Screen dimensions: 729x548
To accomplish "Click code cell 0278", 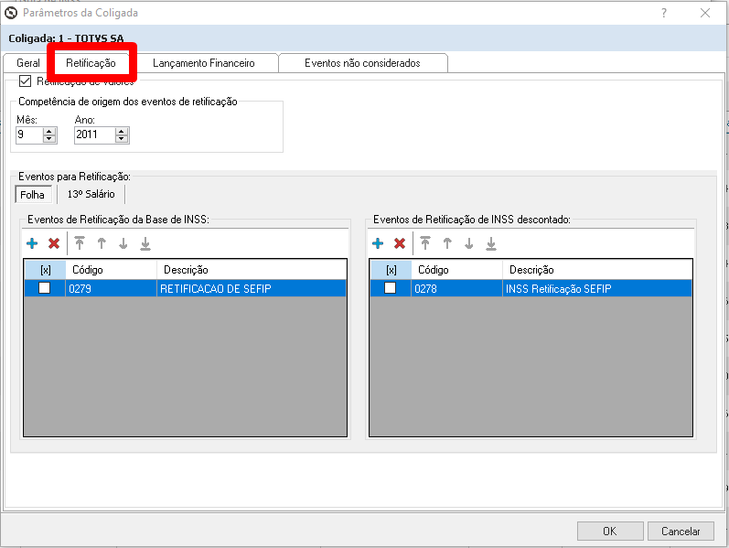I will 457,288.
